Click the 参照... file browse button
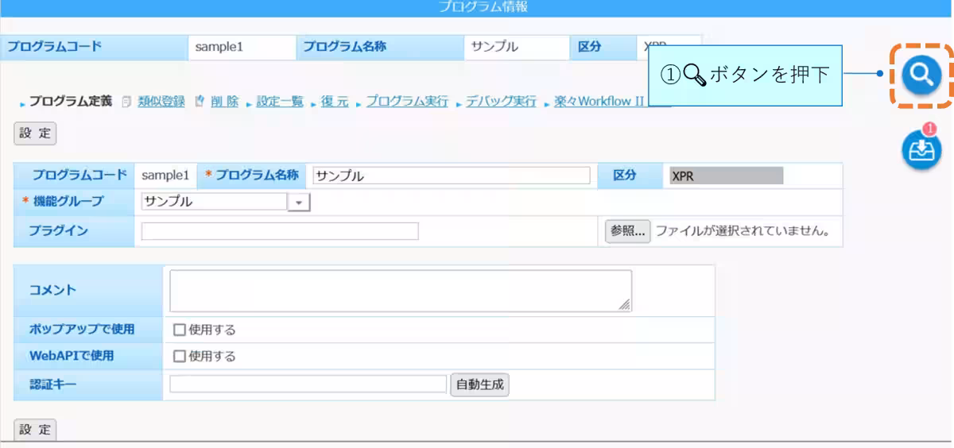954x448 pixels. (628, 232)
